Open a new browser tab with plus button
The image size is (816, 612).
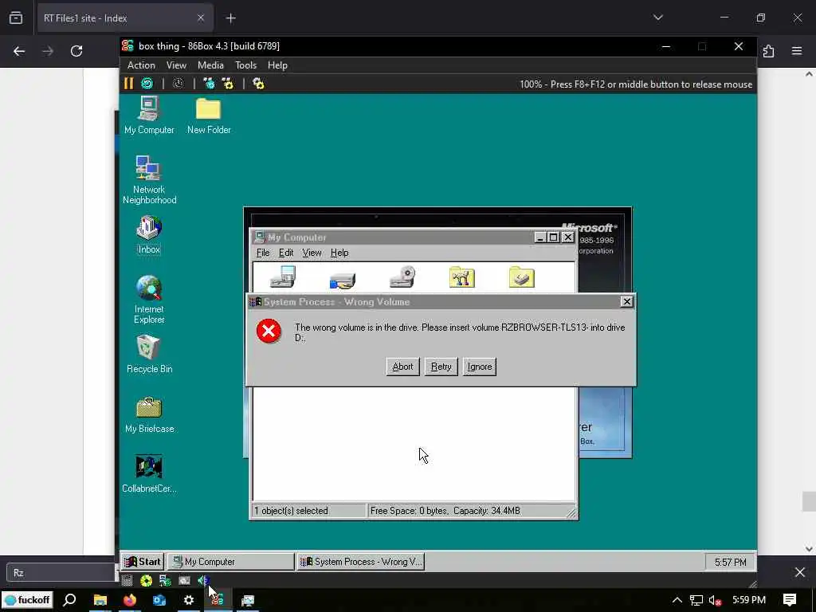[231, 18]
